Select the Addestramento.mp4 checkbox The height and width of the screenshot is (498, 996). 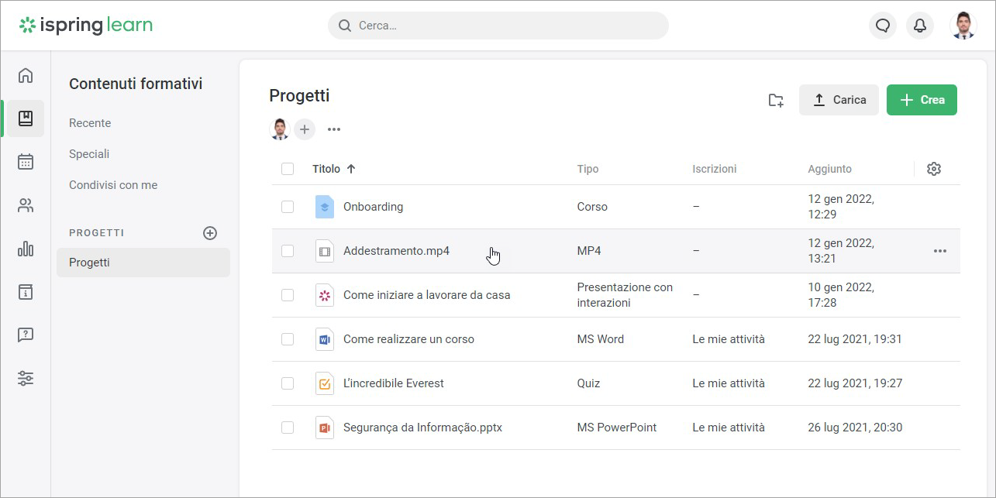[x=288, y=251]
